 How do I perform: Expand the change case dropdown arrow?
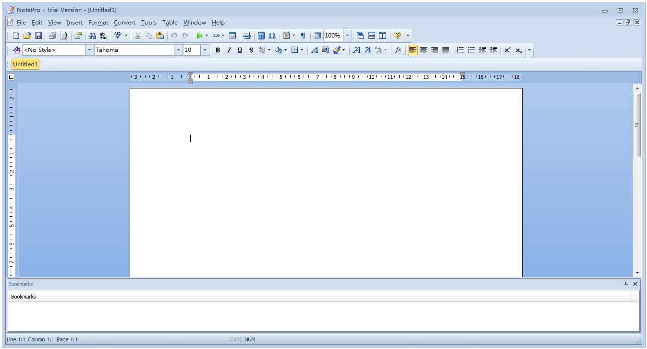(385, 50)
